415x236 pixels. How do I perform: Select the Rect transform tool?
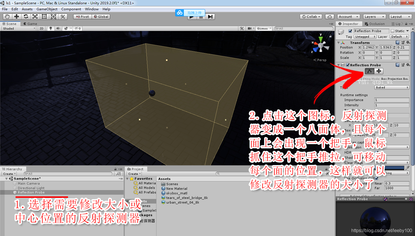(44, 17)
